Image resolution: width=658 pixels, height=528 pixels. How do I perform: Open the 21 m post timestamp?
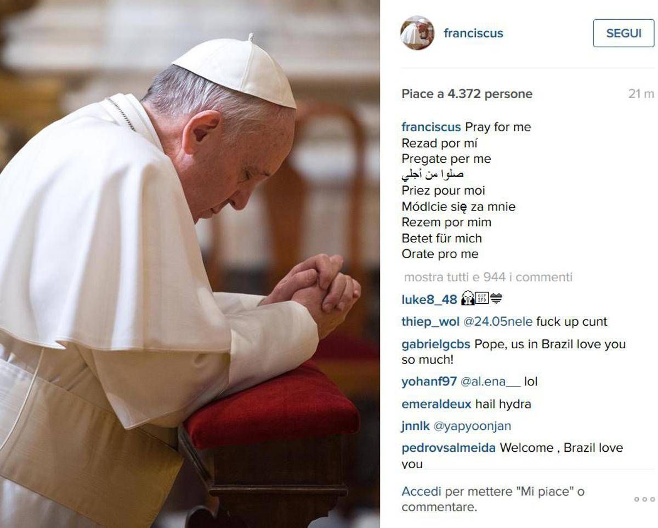pyautogui.click(x=641, y=94)
